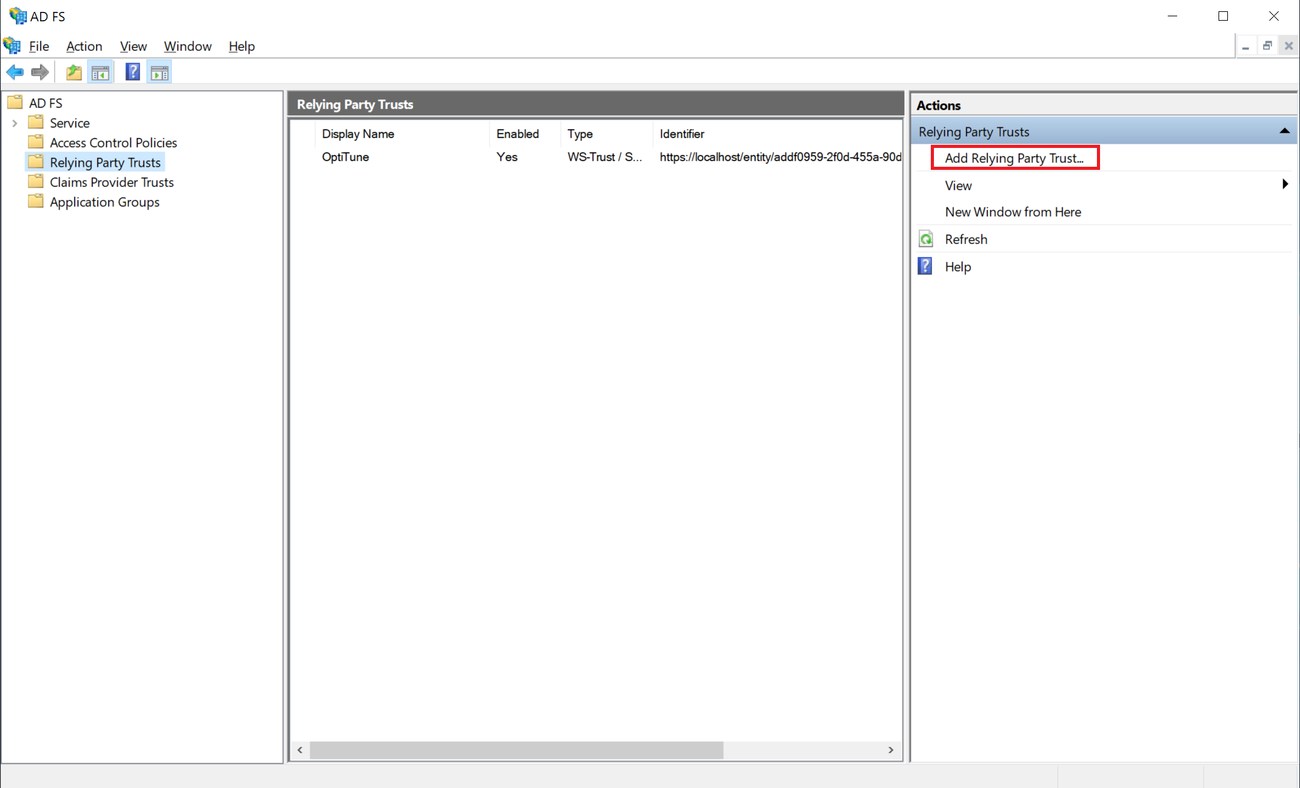This screenshot has width=1300, height=788.
Task: Click the AD FS root folder icon
Action: 15,102
